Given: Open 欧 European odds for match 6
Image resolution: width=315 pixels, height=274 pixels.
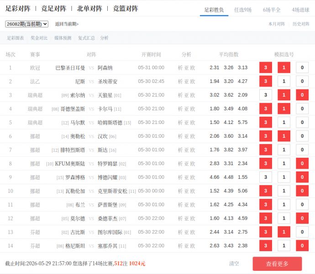Looking at the screenshot, I should pos(193,136).
